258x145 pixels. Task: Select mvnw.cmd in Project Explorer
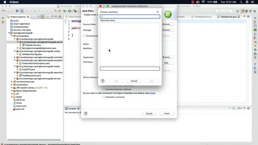[20, 106]
